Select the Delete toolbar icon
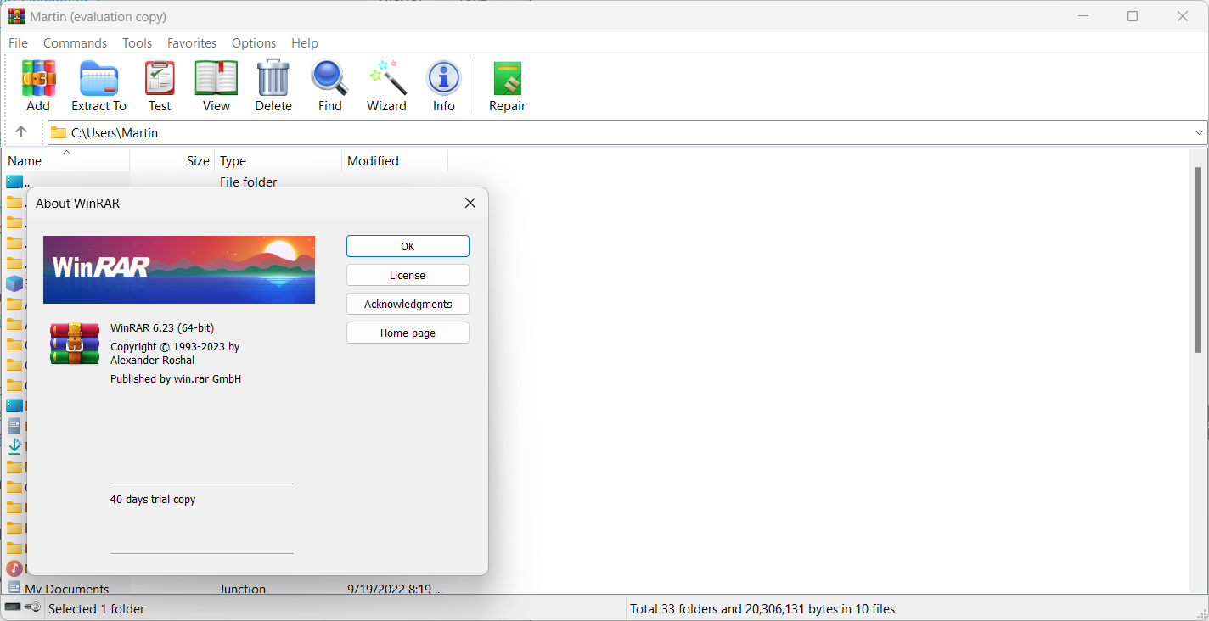Screen dimensions: 1209x621 273,85
